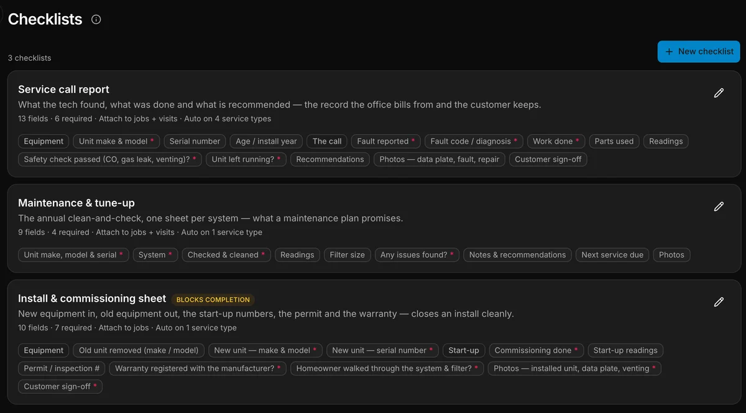Select the 'Age / install year' chip
746x413 pixels.
pyautogui.click(x=266, y=141)
